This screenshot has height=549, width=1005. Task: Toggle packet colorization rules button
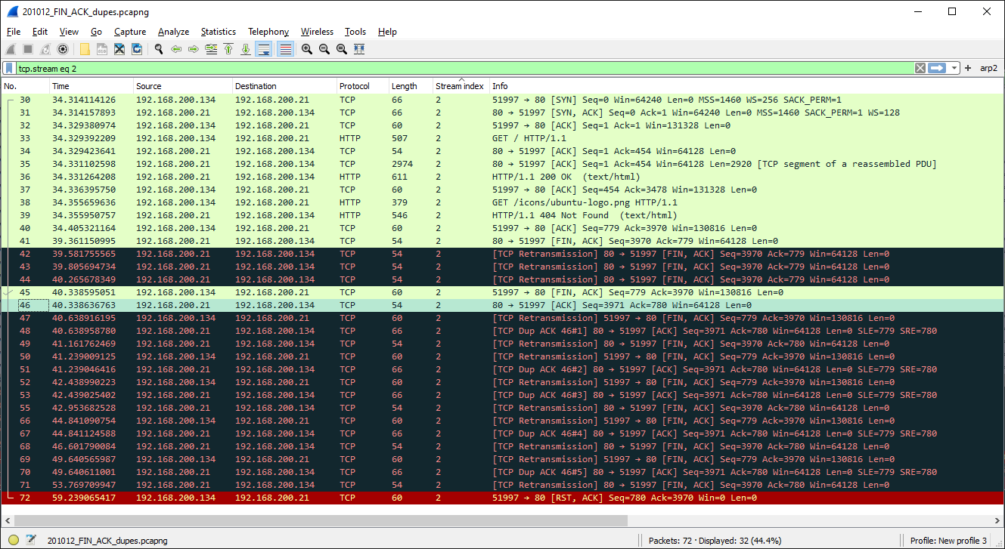pos(286,49)
